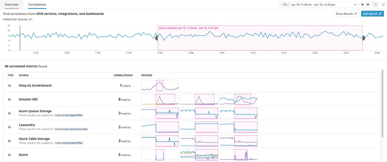The width and height of the screenshot is (387, 162).
Task: Click the Azure Table Storage integration icon
Action: 9,140
